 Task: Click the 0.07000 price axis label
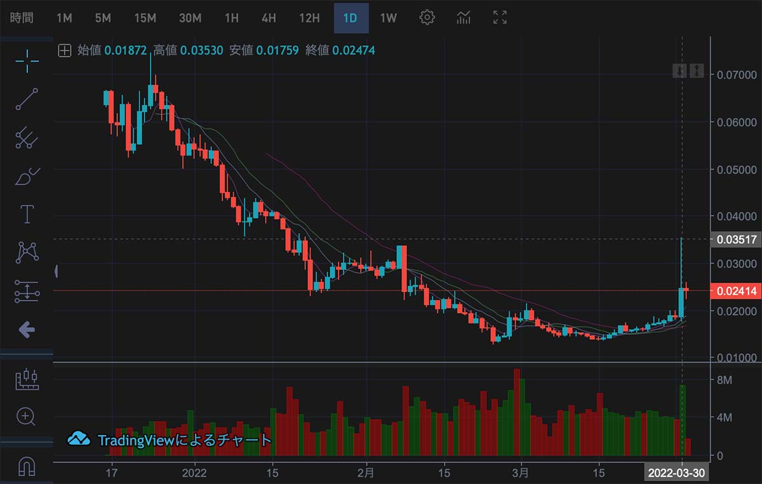pyautogui.click(x=737, y=75)
